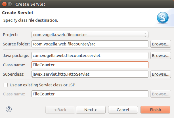This screenshot has width=174, height=118.
Task: Click the titlebar minimize button icon
Action: tap(10, 4)
